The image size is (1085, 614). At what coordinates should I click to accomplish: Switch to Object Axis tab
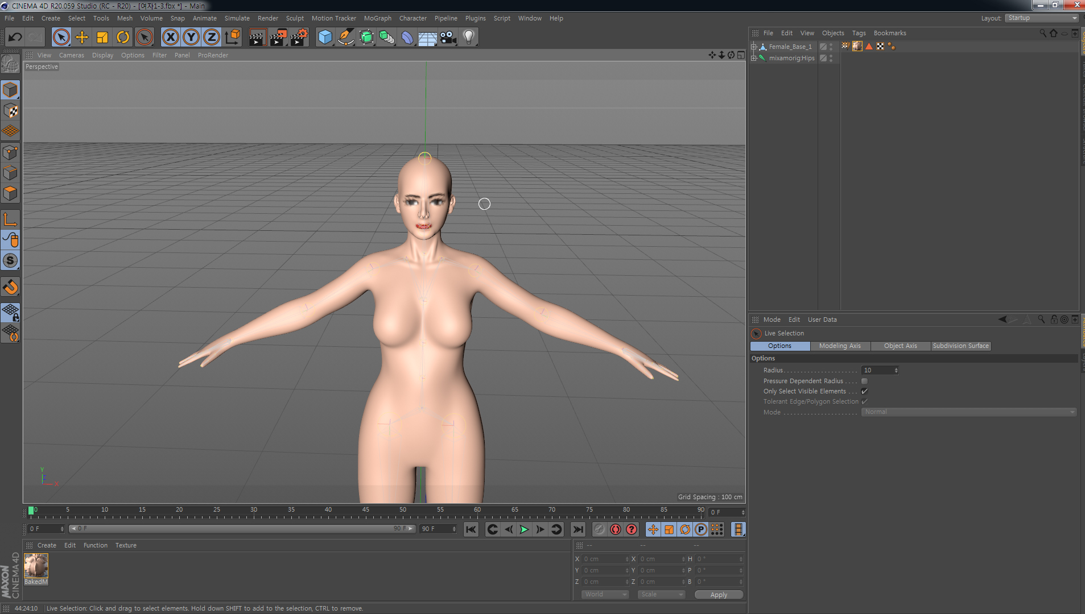coord(900,346)
